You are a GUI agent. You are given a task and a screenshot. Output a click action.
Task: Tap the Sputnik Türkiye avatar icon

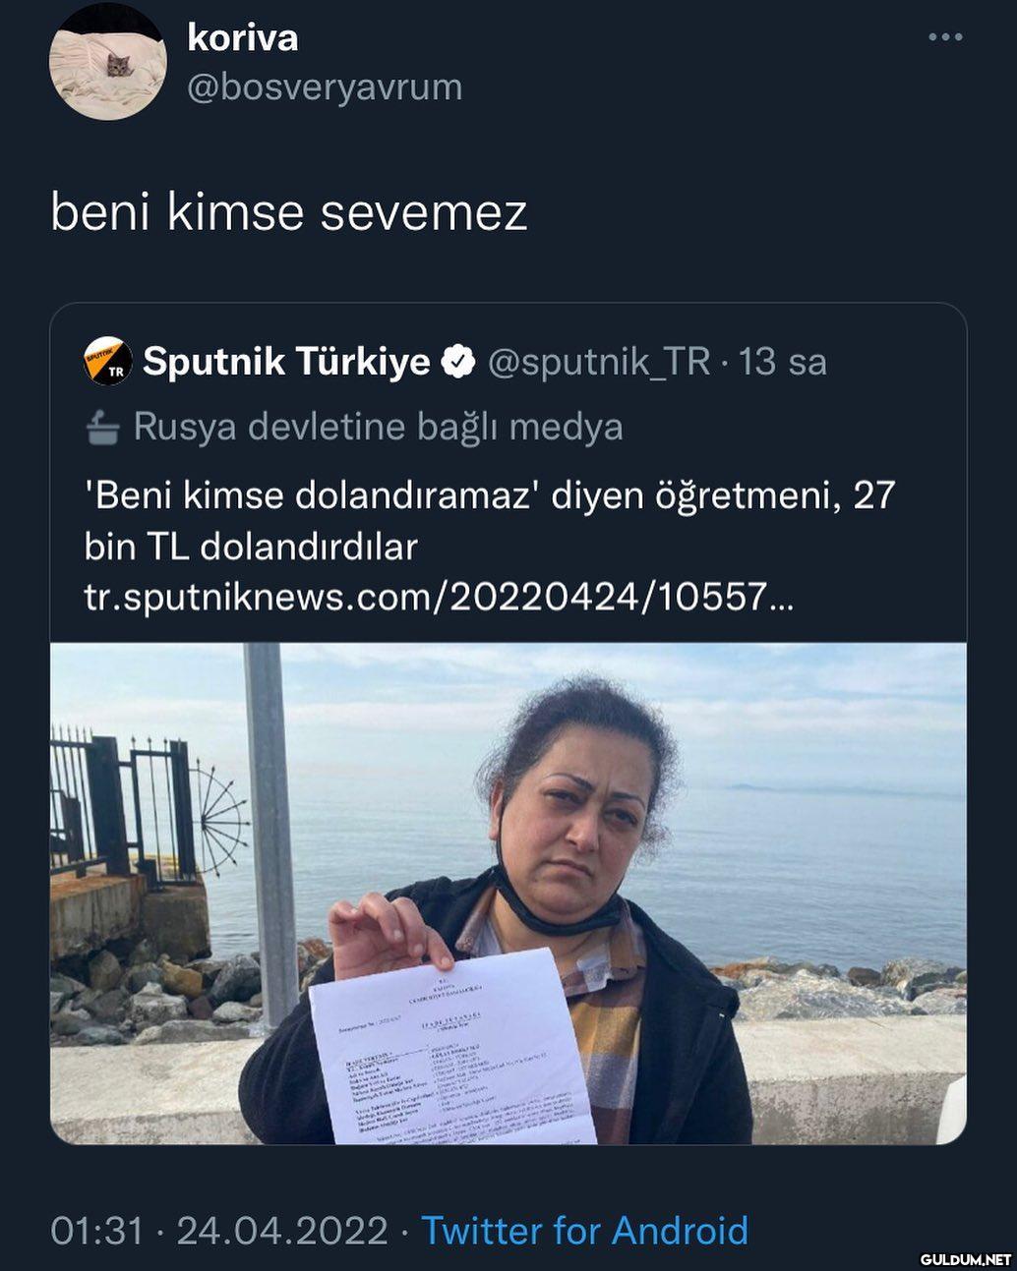pos(108,361)
